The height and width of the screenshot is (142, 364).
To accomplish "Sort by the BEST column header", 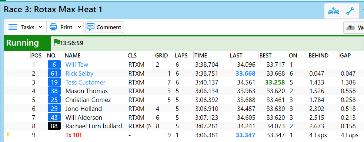I will (x=266, y=56).
